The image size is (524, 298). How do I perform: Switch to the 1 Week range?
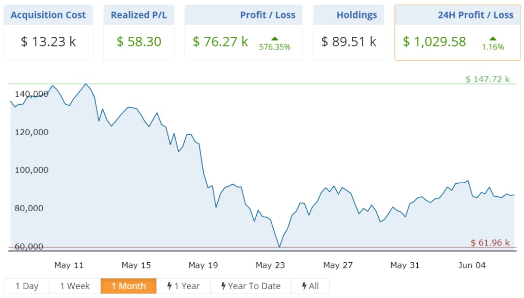[75, 286]
